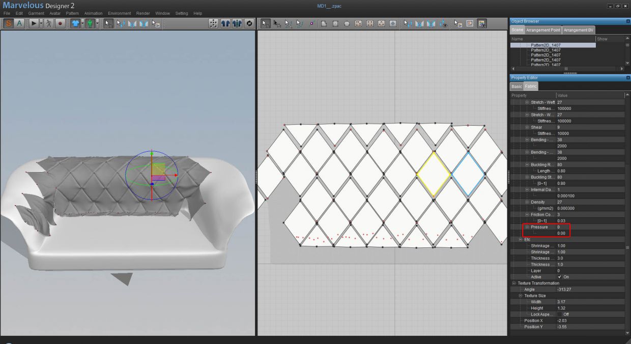The height and width of the screenshot is (344, 631).
Task: Switch to Scene tab in Object Browser
Action: 517,30
